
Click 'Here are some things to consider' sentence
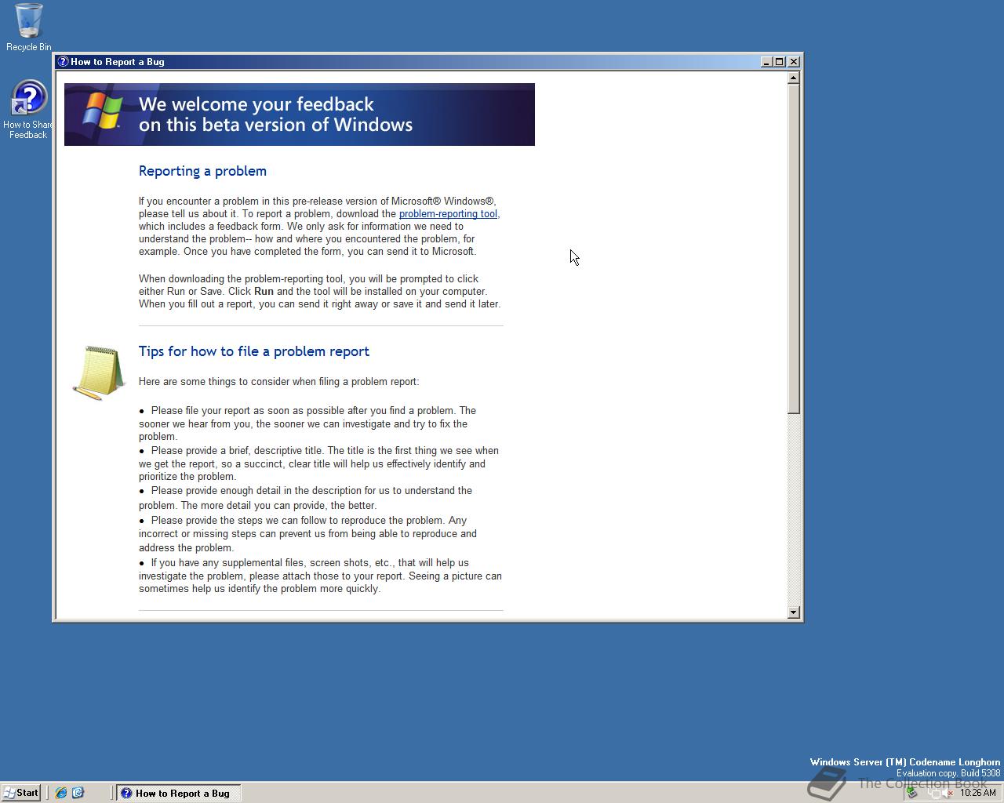[278, 382]
